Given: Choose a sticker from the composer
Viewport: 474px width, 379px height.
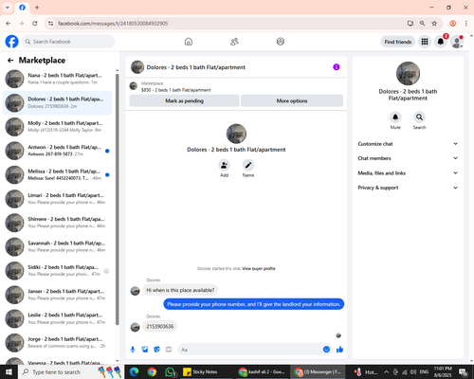Looking at the screenshot, I should coord(156,350).
